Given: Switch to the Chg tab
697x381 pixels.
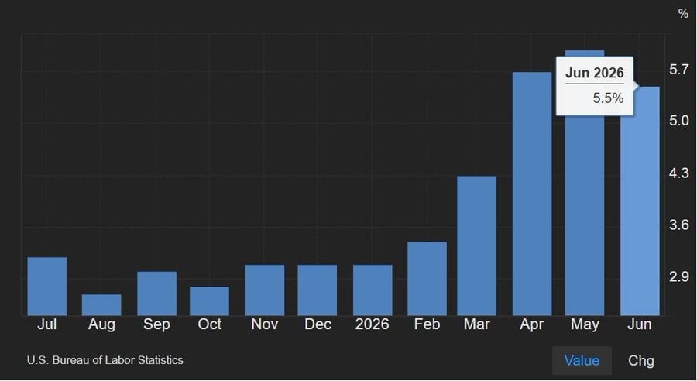Looking at the screenshot, I should [641, 361].
